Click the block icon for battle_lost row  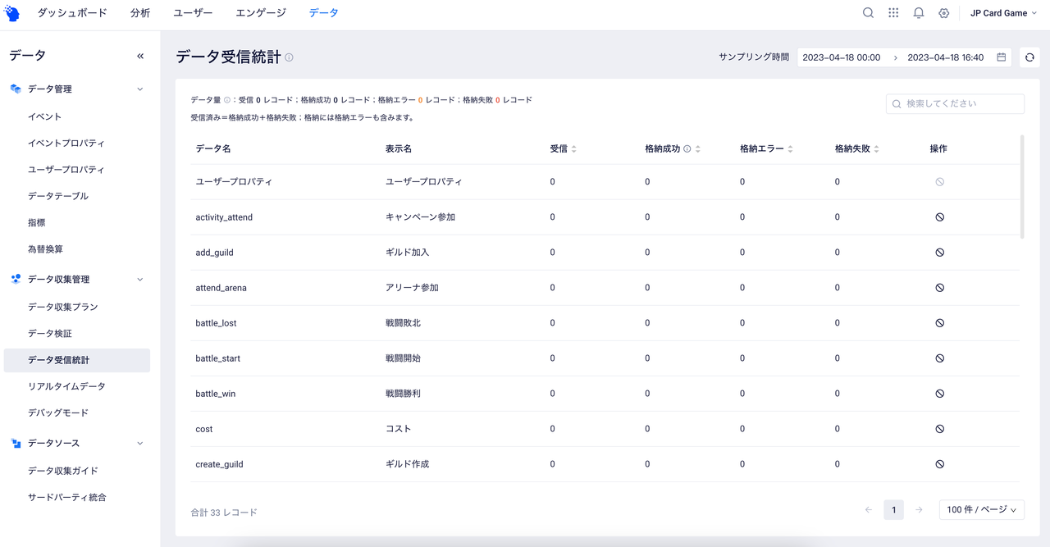pyautogui.click(x=939, y=323)
